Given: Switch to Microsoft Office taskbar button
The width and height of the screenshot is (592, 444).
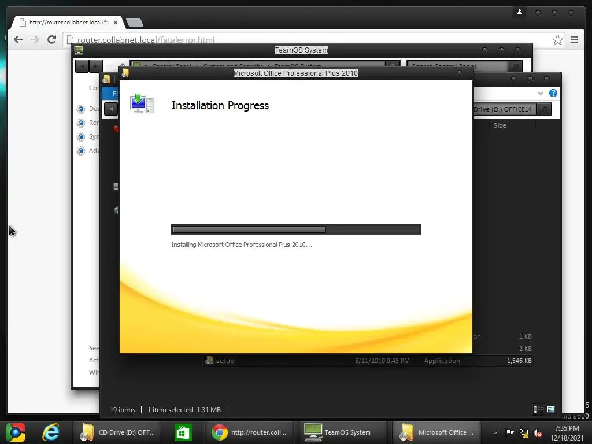Looking at the screenshot, I should click(437, 432).
